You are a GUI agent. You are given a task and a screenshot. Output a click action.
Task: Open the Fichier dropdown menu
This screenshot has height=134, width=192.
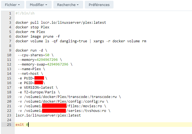coord(13,5)
